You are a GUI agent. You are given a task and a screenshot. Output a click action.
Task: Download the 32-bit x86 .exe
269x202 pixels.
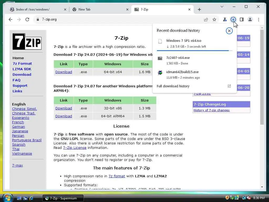[x=64, y=108]
